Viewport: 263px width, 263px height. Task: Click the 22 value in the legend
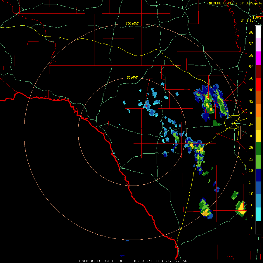(251, 159)
